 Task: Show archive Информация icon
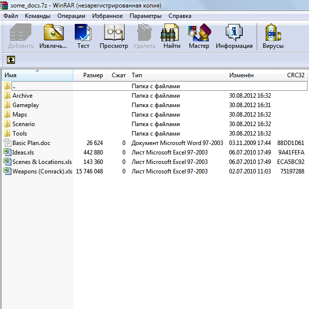234,32
